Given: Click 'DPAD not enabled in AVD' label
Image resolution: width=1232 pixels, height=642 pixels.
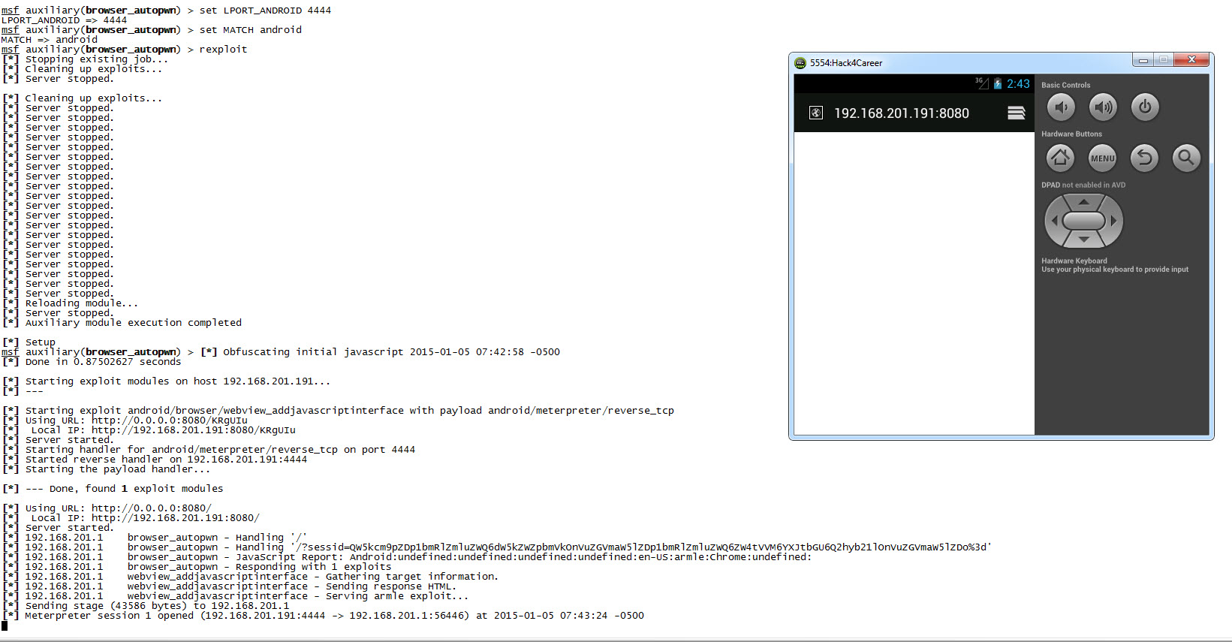Looking at the screenshot, I should tap(1083, 185).
